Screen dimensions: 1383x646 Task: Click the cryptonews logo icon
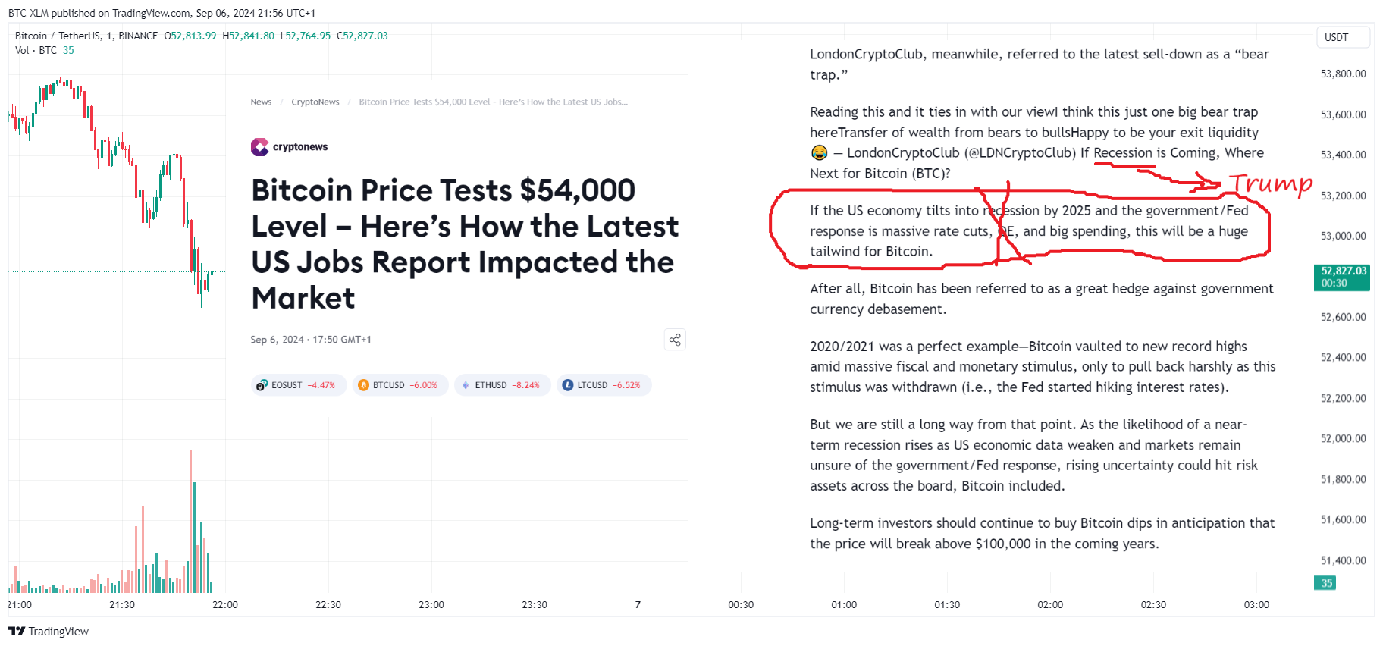tap(260, 147)
